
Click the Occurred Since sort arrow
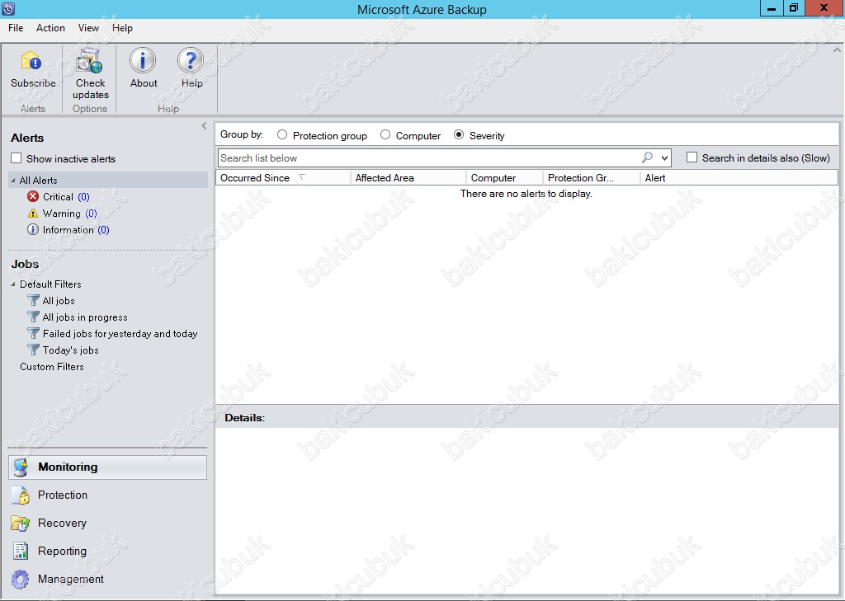tap(302, 176)
